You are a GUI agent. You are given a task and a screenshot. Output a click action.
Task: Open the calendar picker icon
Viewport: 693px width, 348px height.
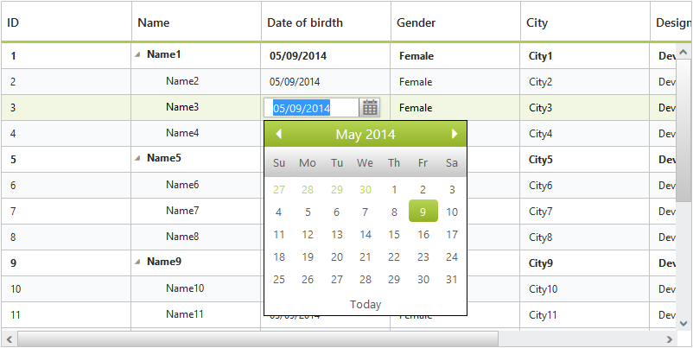(370, 108)
